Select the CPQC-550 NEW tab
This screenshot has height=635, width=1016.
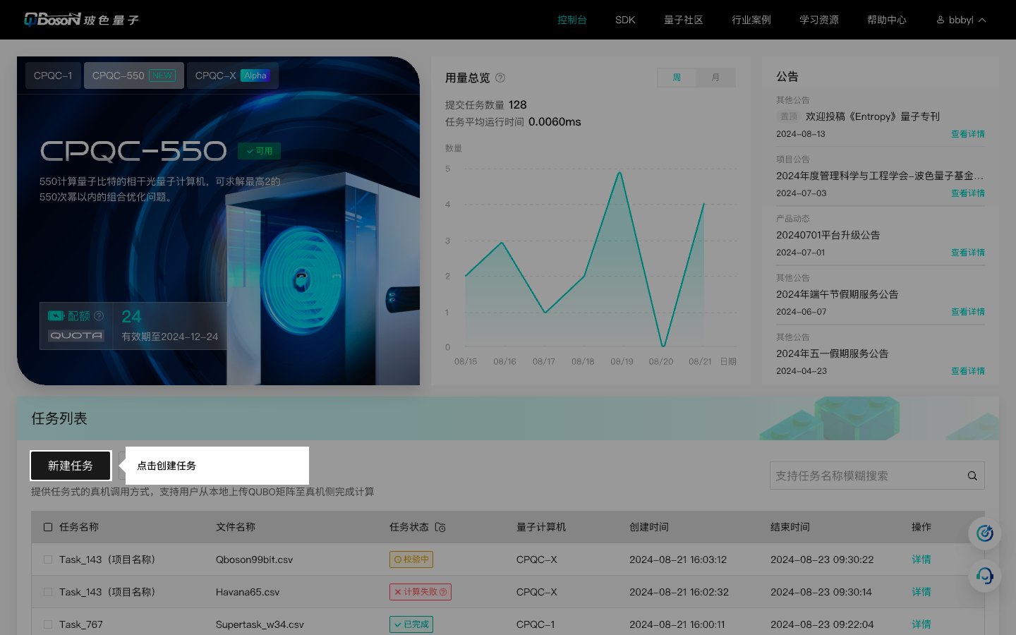point(134,75)
